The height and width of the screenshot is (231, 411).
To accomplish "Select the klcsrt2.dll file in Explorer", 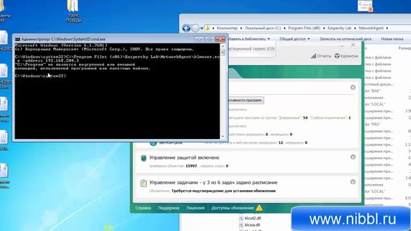I will click(x=250, y=218).
